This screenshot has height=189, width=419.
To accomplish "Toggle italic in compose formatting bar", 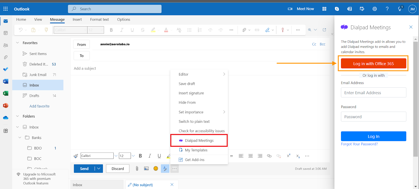I will tap(150, 156).
